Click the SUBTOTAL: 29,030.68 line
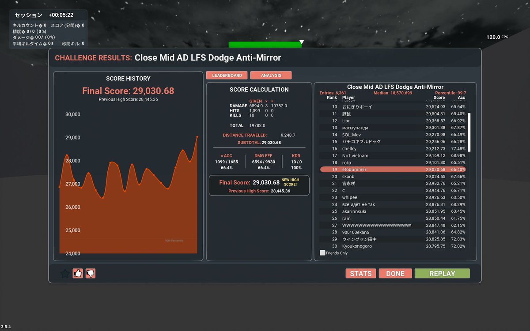The image size is (530, 331). pos(259,143)
